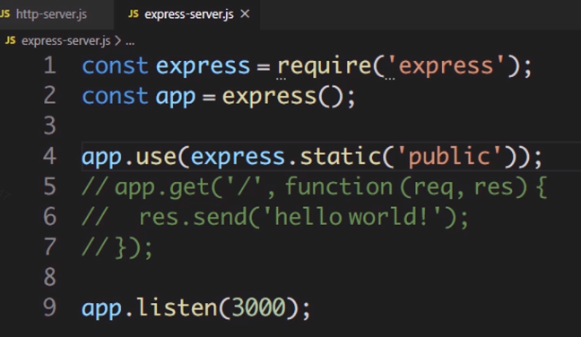This screenshot has height=337, width=581.
Task: Click the 'express()' call on line 2
Action: 283,97
